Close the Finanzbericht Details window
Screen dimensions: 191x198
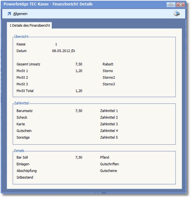180,5
